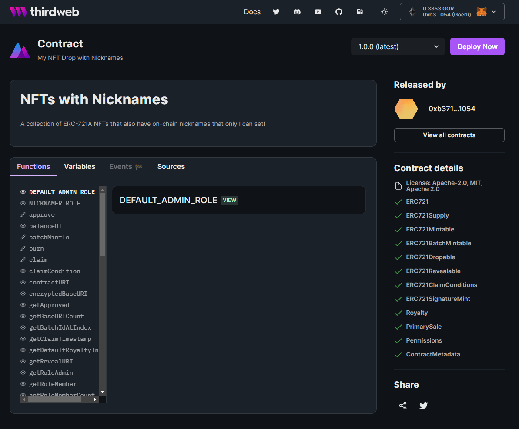Click the share link icon
The height and width of the screenshot is (429, 519).
[403, 406]
